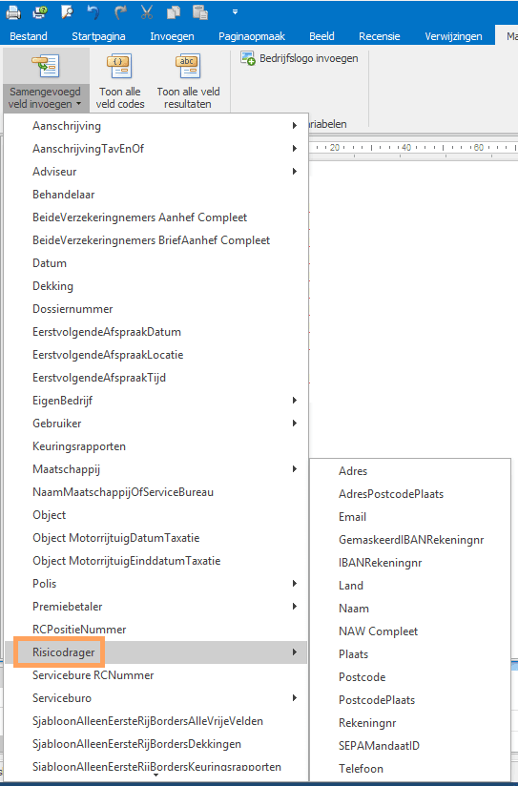The width and height of the screenshot is (518, 786).
Task: Click the Samengevoegd veld invoegen button
Action: 46,81
